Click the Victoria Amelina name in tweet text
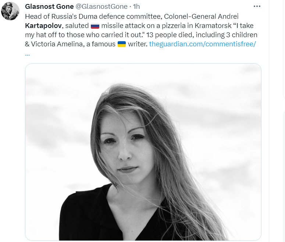285x242 pixels. pos(57,44)
